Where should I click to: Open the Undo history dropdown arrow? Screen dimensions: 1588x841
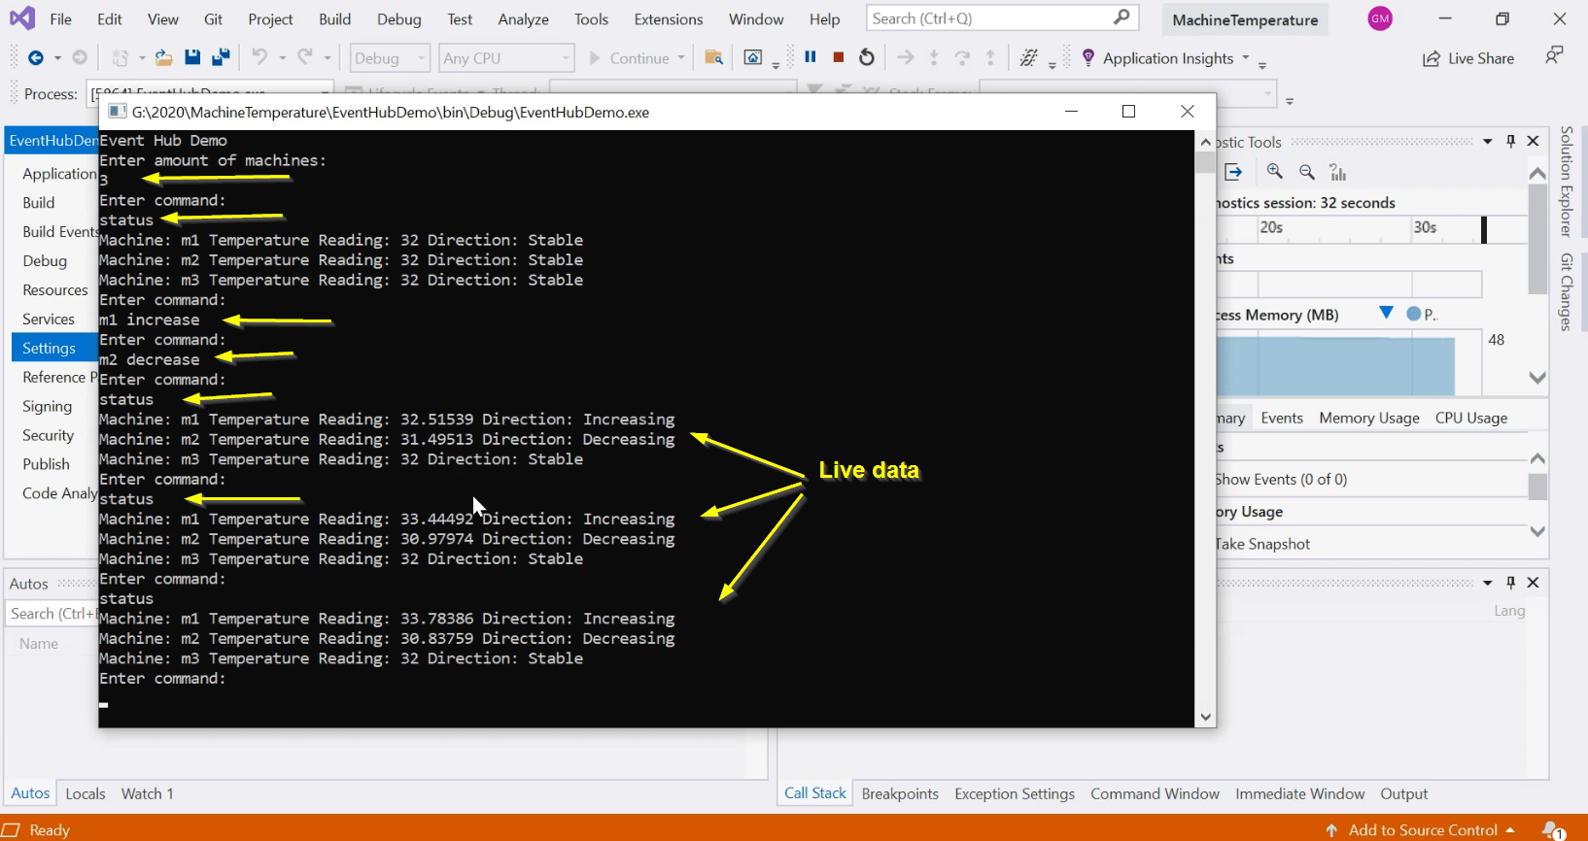[283, 58]
